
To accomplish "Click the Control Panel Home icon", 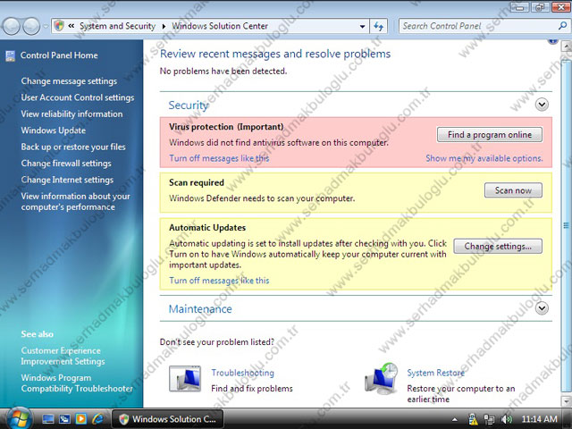I will tap(10, 55).
